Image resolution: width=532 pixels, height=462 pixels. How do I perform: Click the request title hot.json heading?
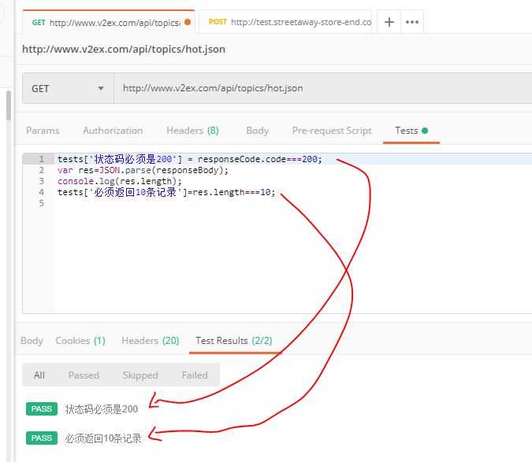pyautogui.click(x=124, y=50)
